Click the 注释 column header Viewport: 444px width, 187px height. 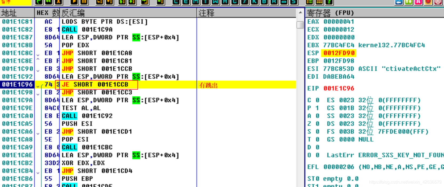[x=246, y=13]
